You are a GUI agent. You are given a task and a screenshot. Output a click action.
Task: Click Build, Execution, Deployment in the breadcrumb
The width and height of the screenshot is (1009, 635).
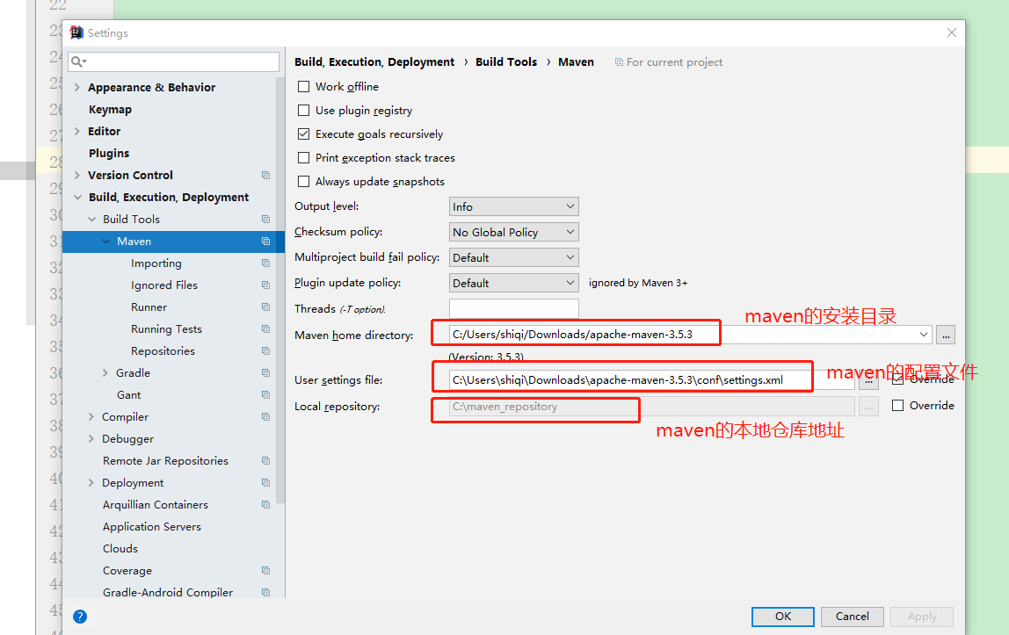click(x=374, y=61)
